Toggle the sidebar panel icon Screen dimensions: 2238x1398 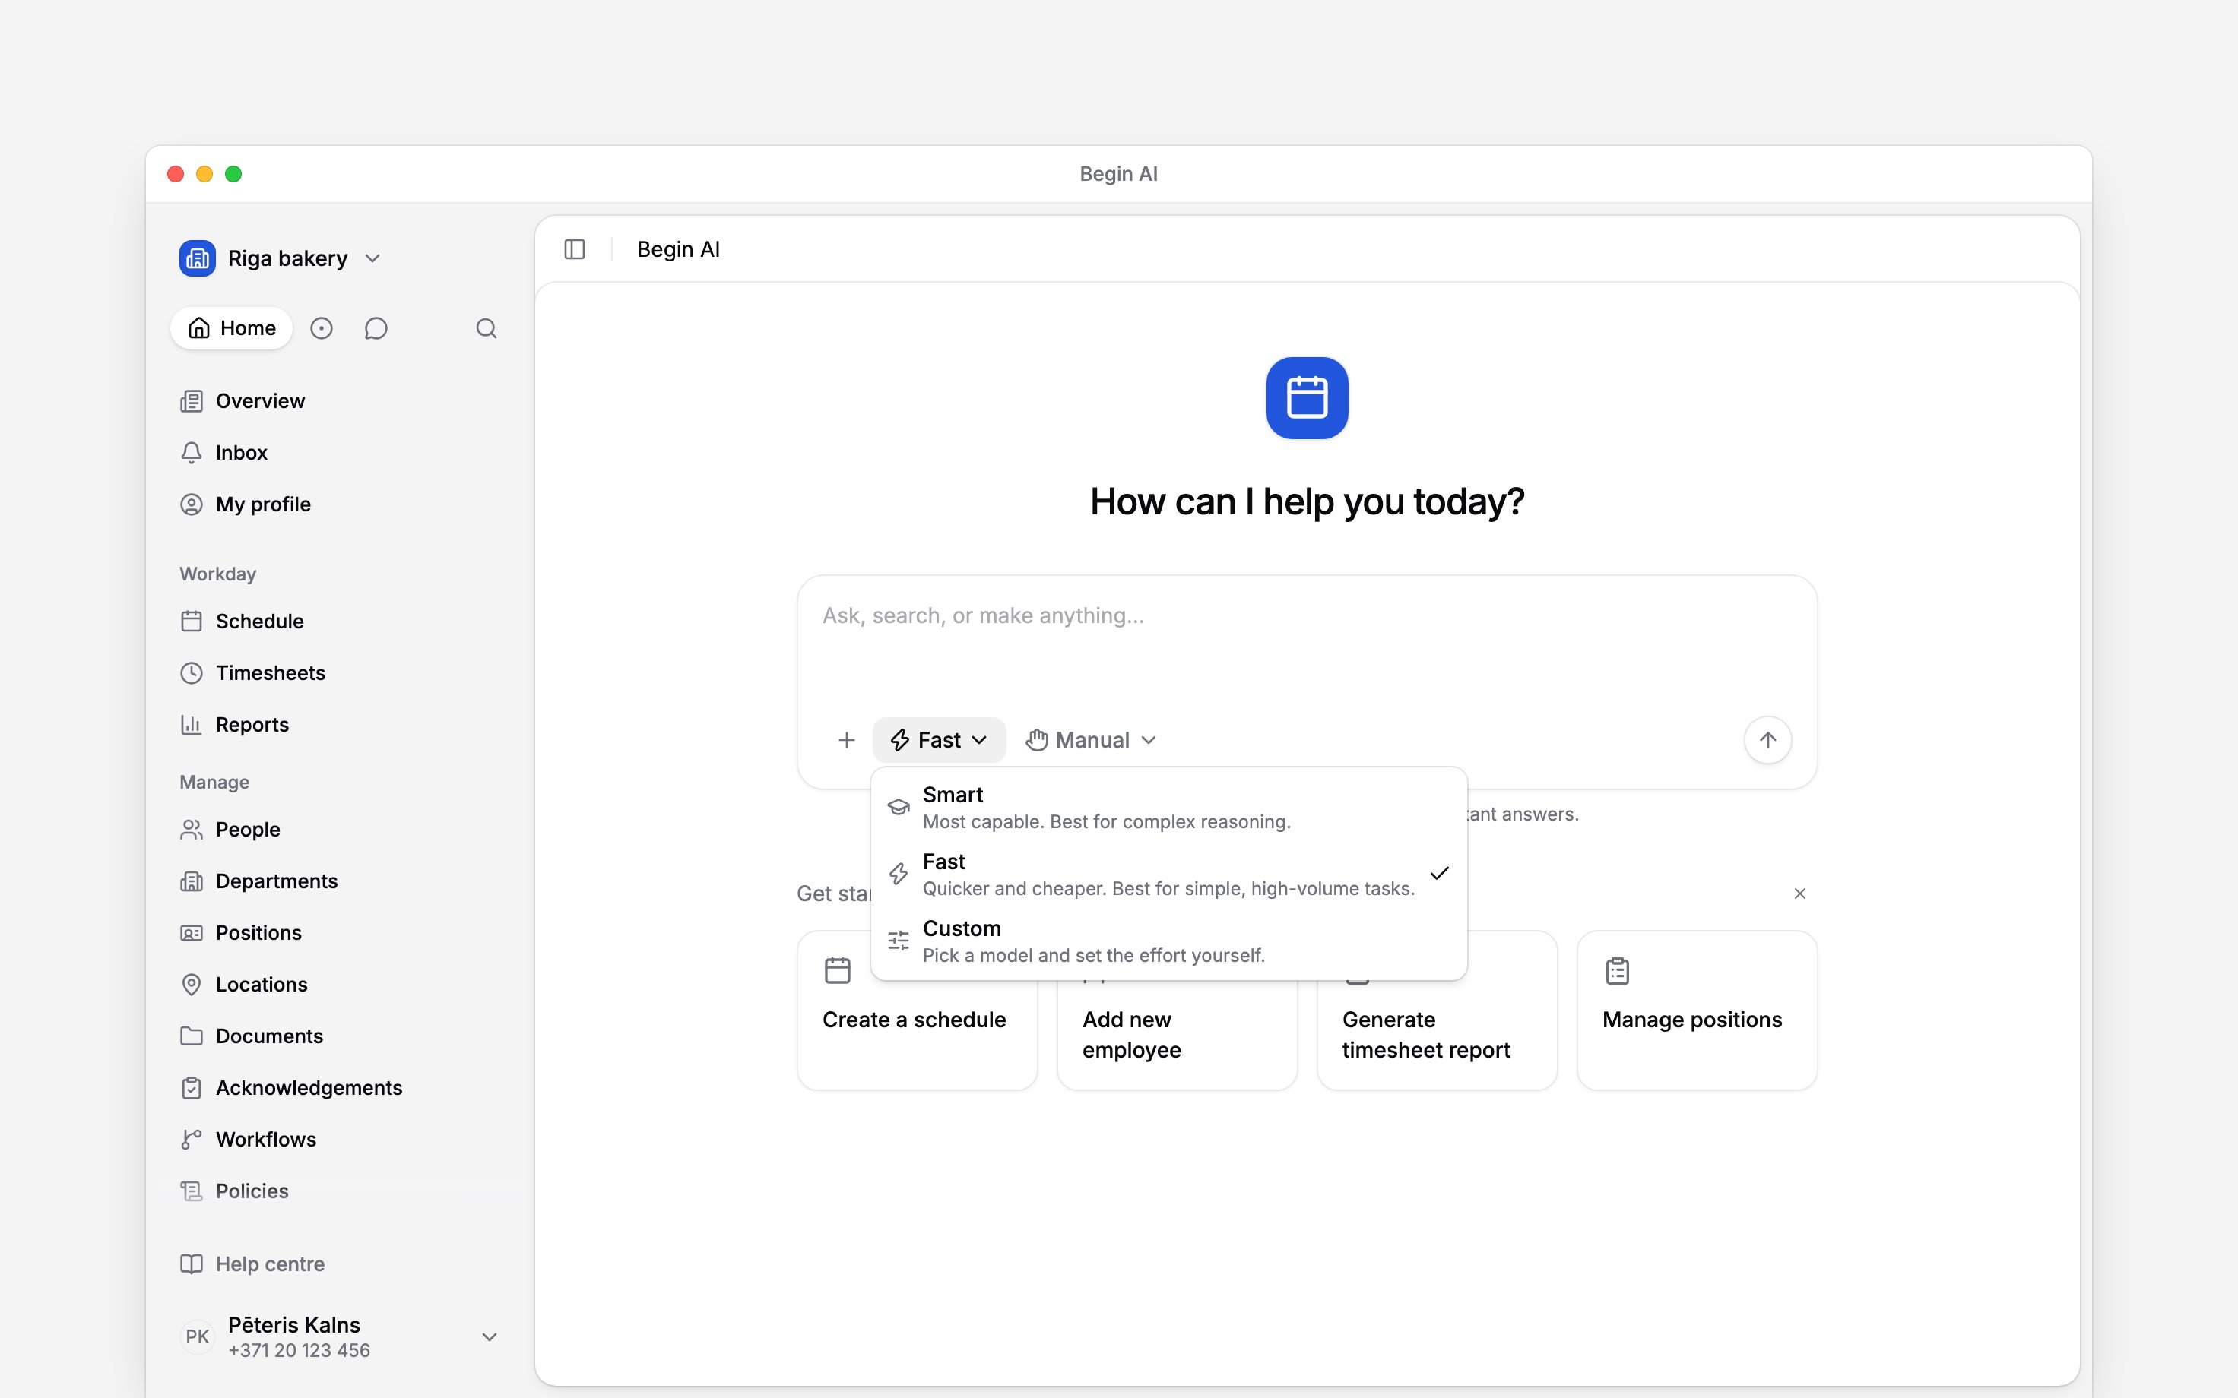tap(574, 250)
